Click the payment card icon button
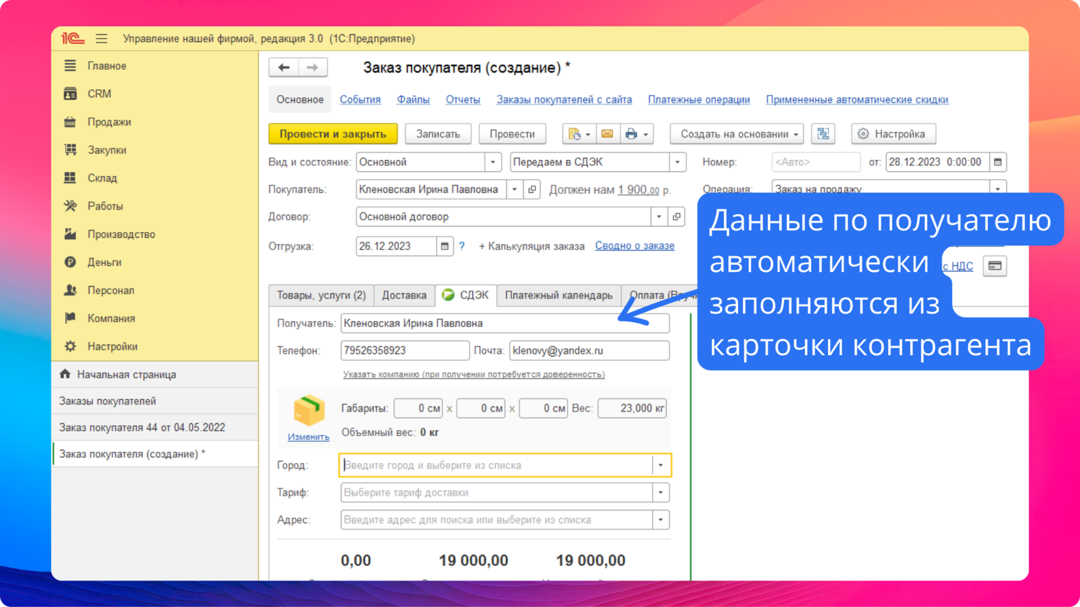This screenshot has width=1080, height=607. click(995, 266)
